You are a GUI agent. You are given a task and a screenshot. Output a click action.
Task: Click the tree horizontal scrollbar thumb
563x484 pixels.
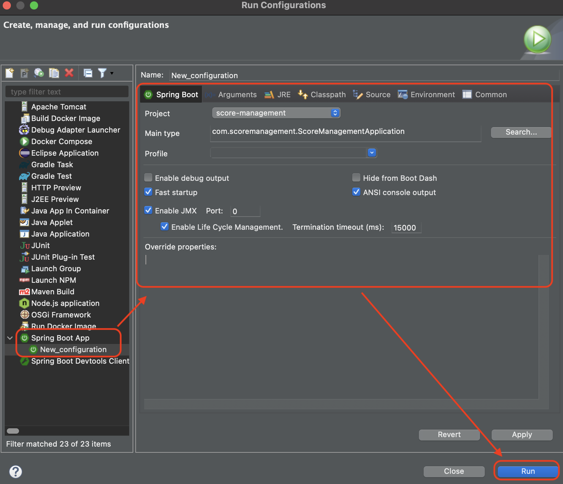(13, 431)
